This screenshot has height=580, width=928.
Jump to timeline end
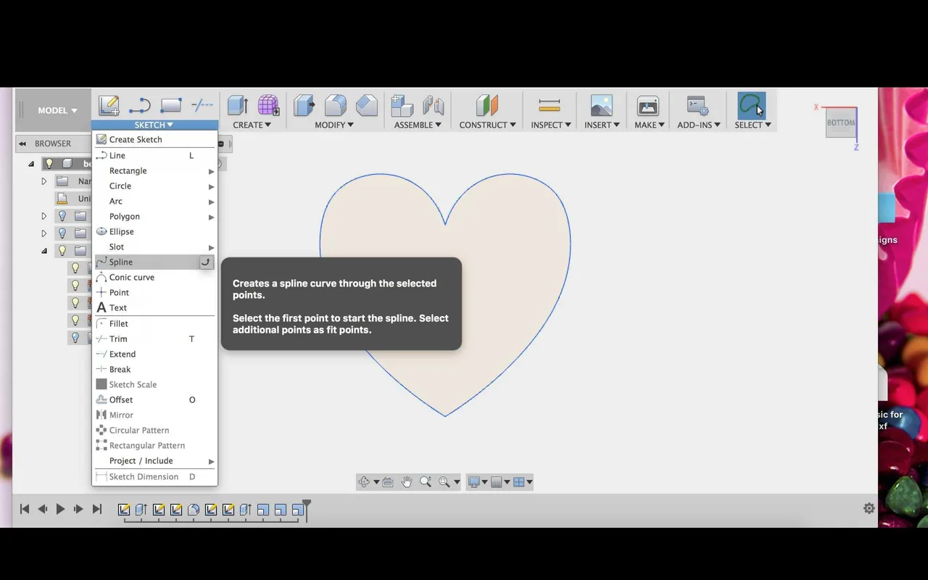click(x=97, y=509)
